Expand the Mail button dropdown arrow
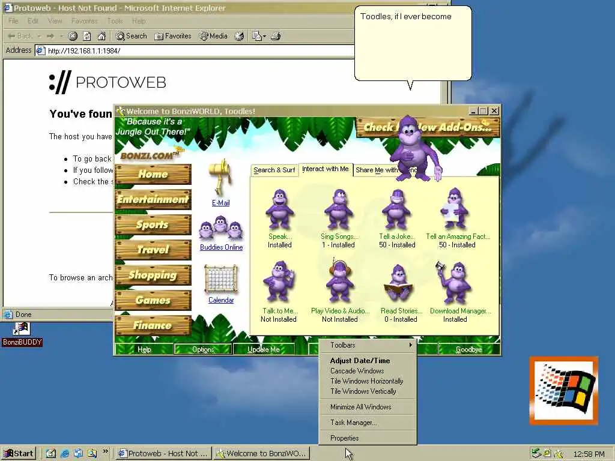This screenshot has height=461, width=615. (x=265, y=36)
